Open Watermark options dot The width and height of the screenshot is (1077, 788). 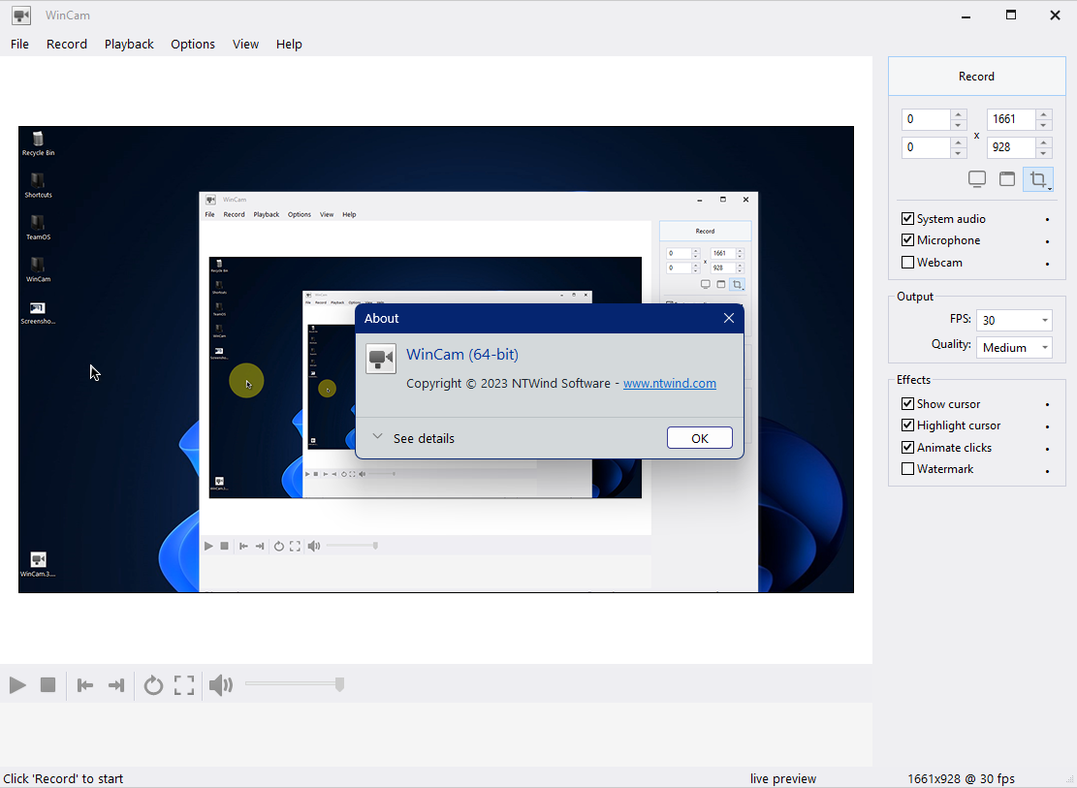pos(1048,471)
